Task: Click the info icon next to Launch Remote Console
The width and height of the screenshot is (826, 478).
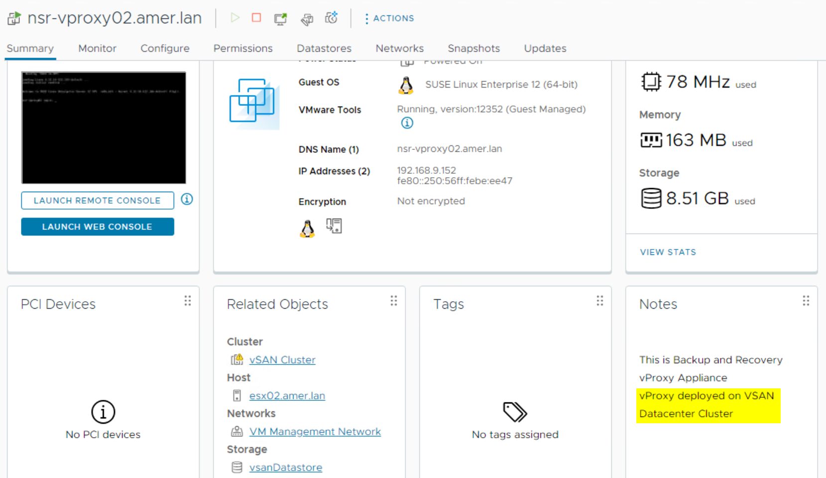Action: [x=187, y=199]
